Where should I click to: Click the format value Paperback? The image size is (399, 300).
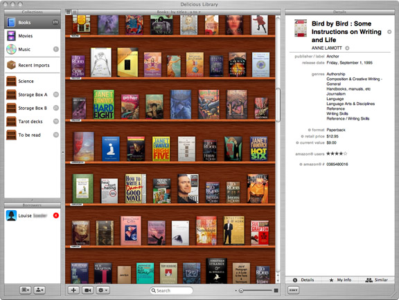tap(336, 130)
